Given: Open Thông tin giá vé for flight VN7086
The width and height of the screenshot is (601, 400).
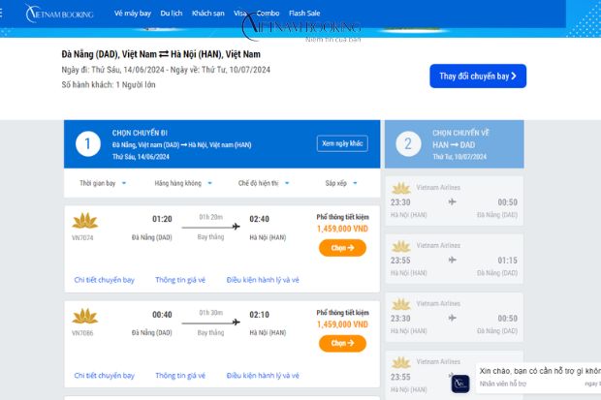Looking at the screenshot, I should pos(180,376).
